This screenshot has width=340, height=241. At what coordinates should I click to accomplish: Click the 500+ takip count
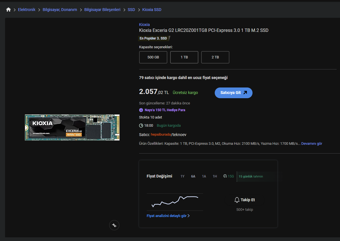(x=245, y=210)
